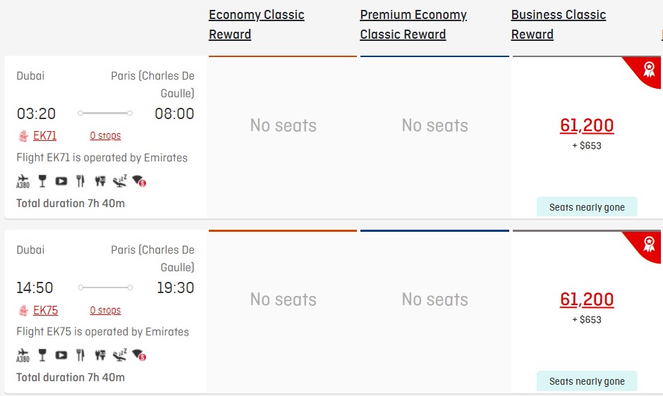The width and height of the screenshot is (663, 396).
Task: Click the paid Wi-Fi icon for EK75
Action: (x=139, y=355)
